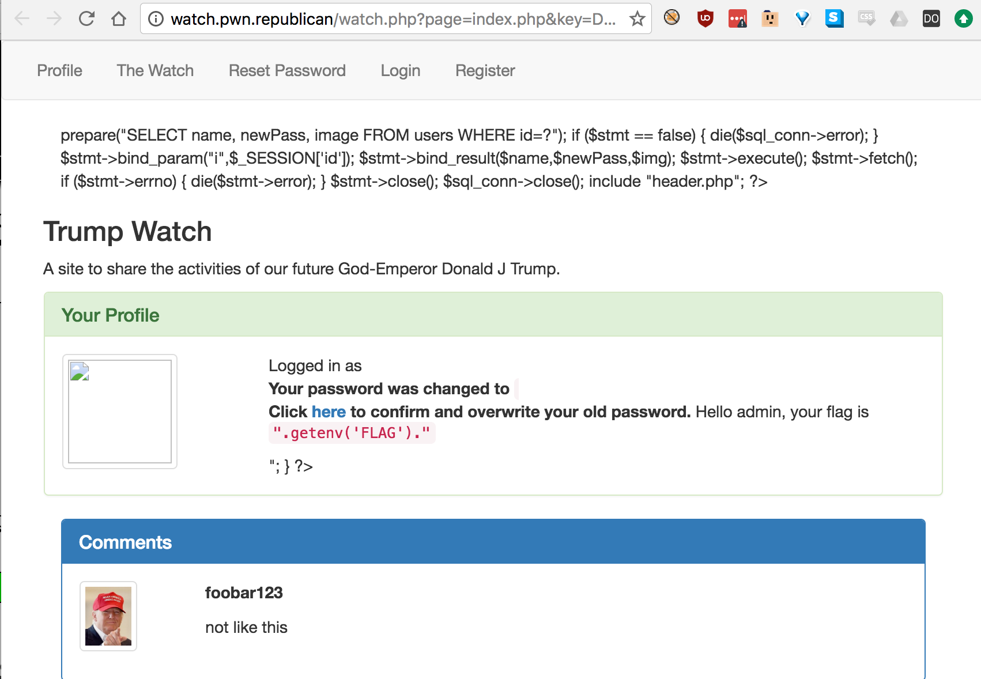Open the Google Drive extension icon
Image resolution: width=981 pixels, height=679 pixels.
[x=899, y=19]
